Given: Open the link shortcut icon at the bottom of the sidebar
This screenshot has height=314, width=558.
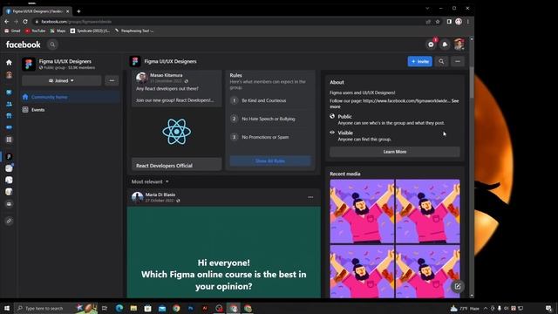Looking at the screenshot, I should pyautogui.click(x=9, y=221).
